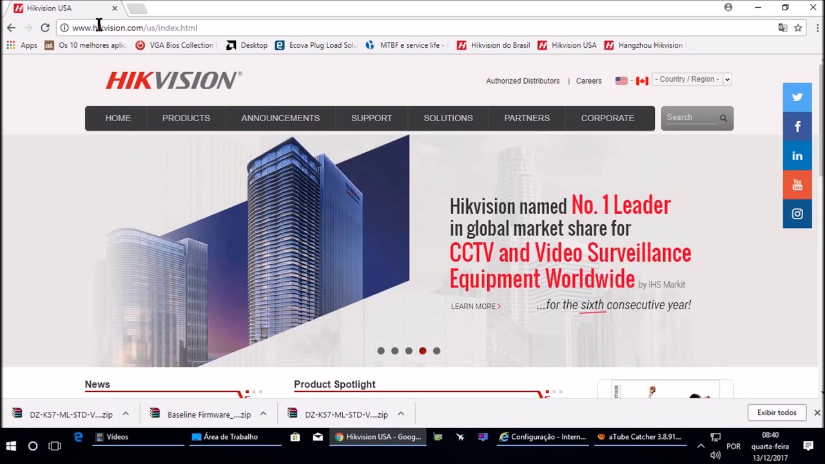Go to second carousel slide dot

click(x=395, y=351)
